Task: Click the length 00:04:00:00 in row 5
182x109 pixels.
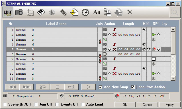Action: click(x=129, y=49)
